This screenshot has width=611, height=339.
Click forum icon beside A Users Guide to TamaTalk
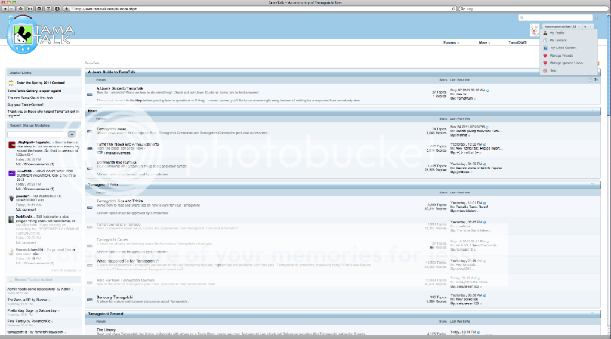coord(90,95)
